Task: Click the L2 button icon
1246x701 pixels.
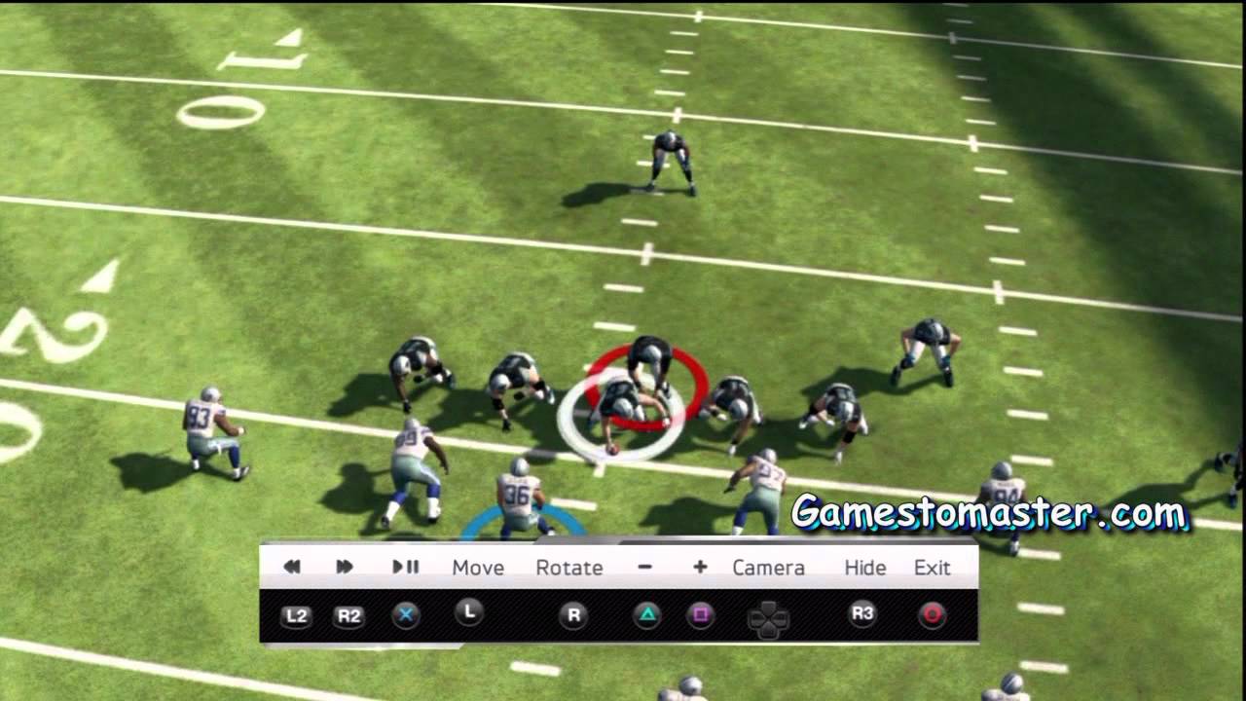Action: tap(297, 615)
